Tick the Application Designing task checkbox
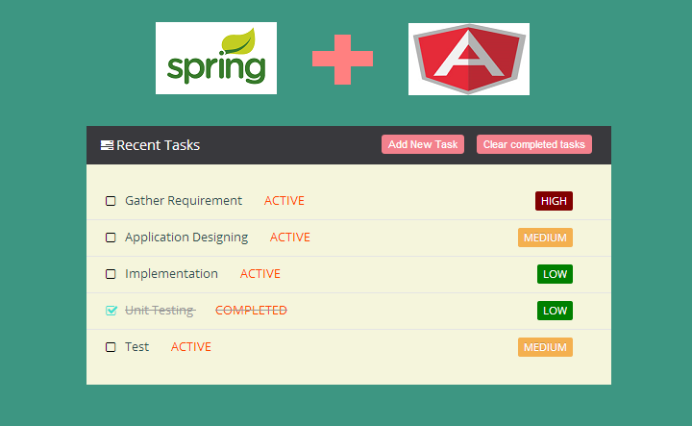This screenshot has height=426, width=692. tap(111, 238)
